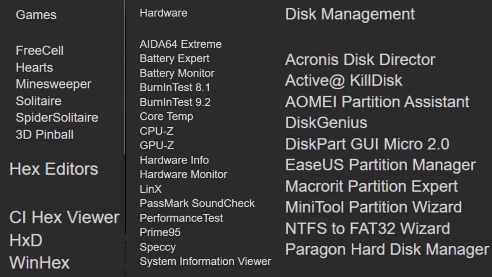Screen dimensions: 492x277
Task: Click Hardware Monitor entry
Action: 183,174
